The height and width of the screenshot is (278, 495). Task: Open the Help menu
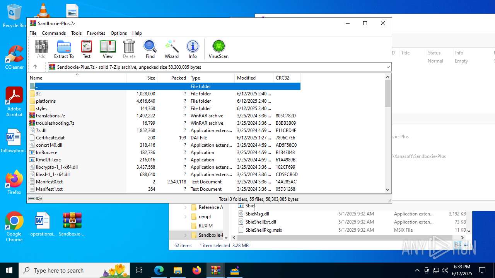coord(137,33)
